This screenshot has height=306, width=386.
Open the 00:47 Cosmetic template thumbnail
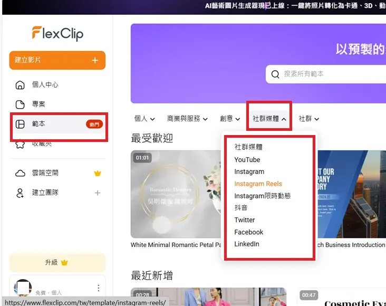pos(342,297)
